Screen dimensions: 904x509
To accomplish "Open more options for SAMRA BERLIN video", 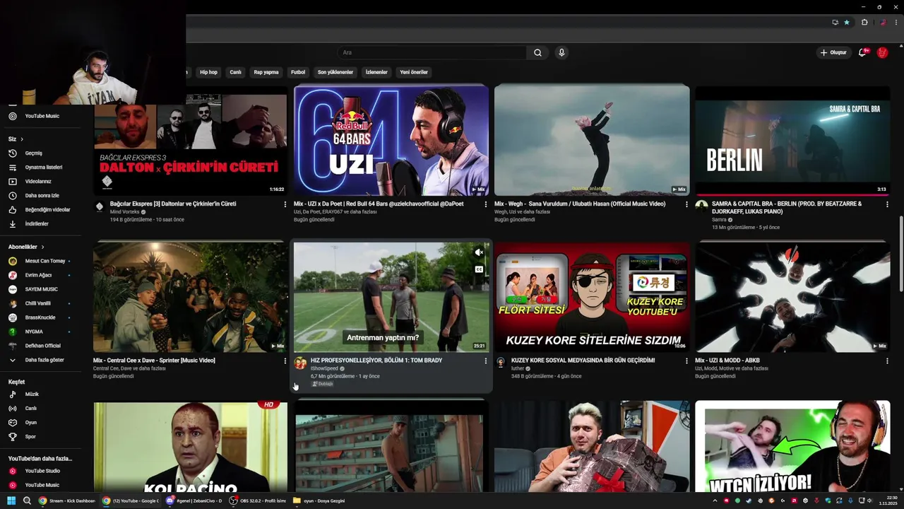I will [887, 204].
